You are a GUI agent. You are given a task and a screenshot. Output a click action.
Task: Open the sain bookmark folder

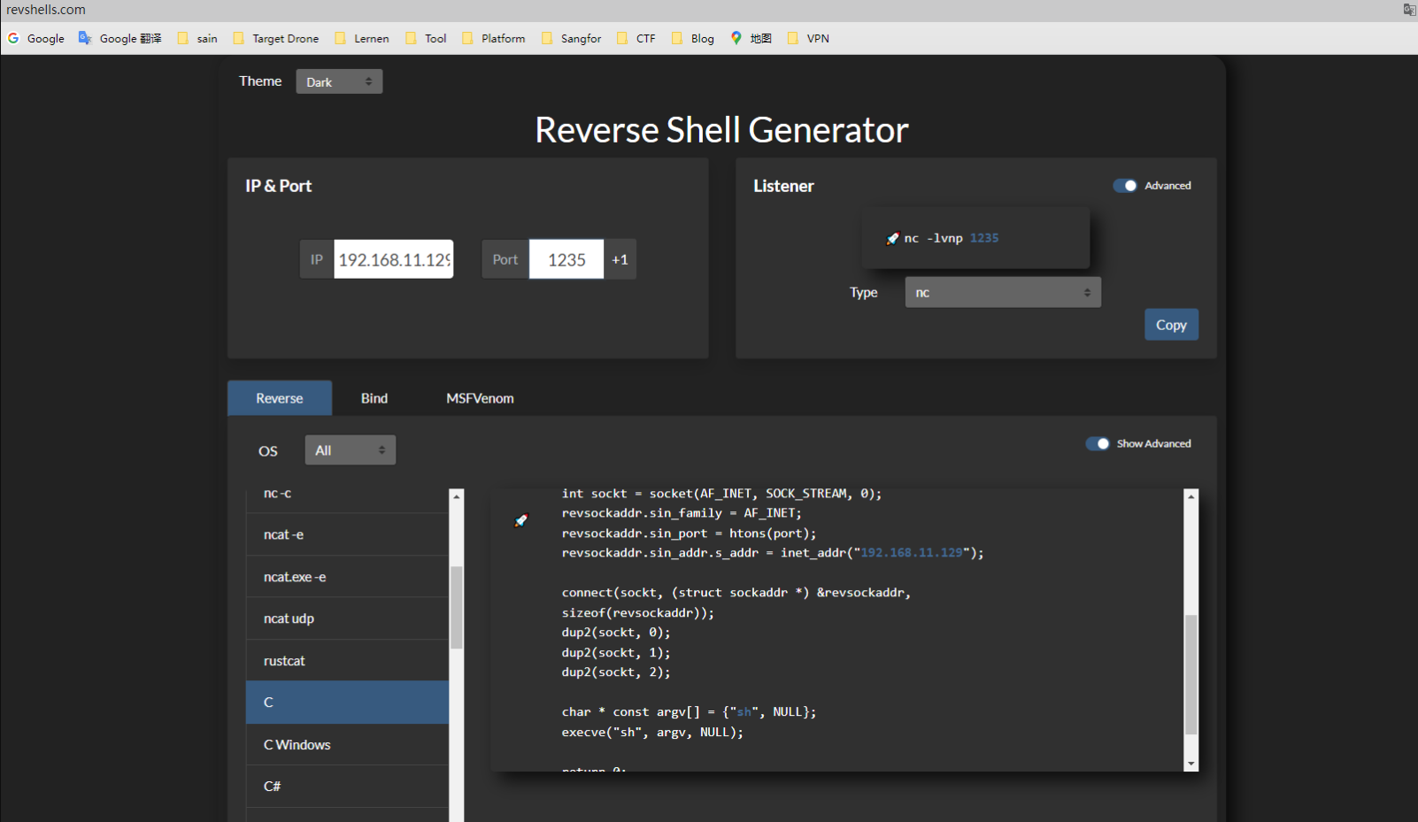point(197,38)
